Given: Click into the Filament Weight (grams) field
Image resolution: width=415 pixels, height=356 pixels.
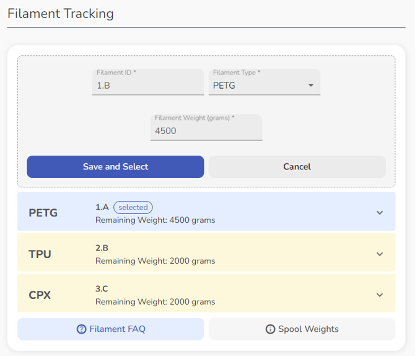Looking at the screenshot, I should coord(206,131).
